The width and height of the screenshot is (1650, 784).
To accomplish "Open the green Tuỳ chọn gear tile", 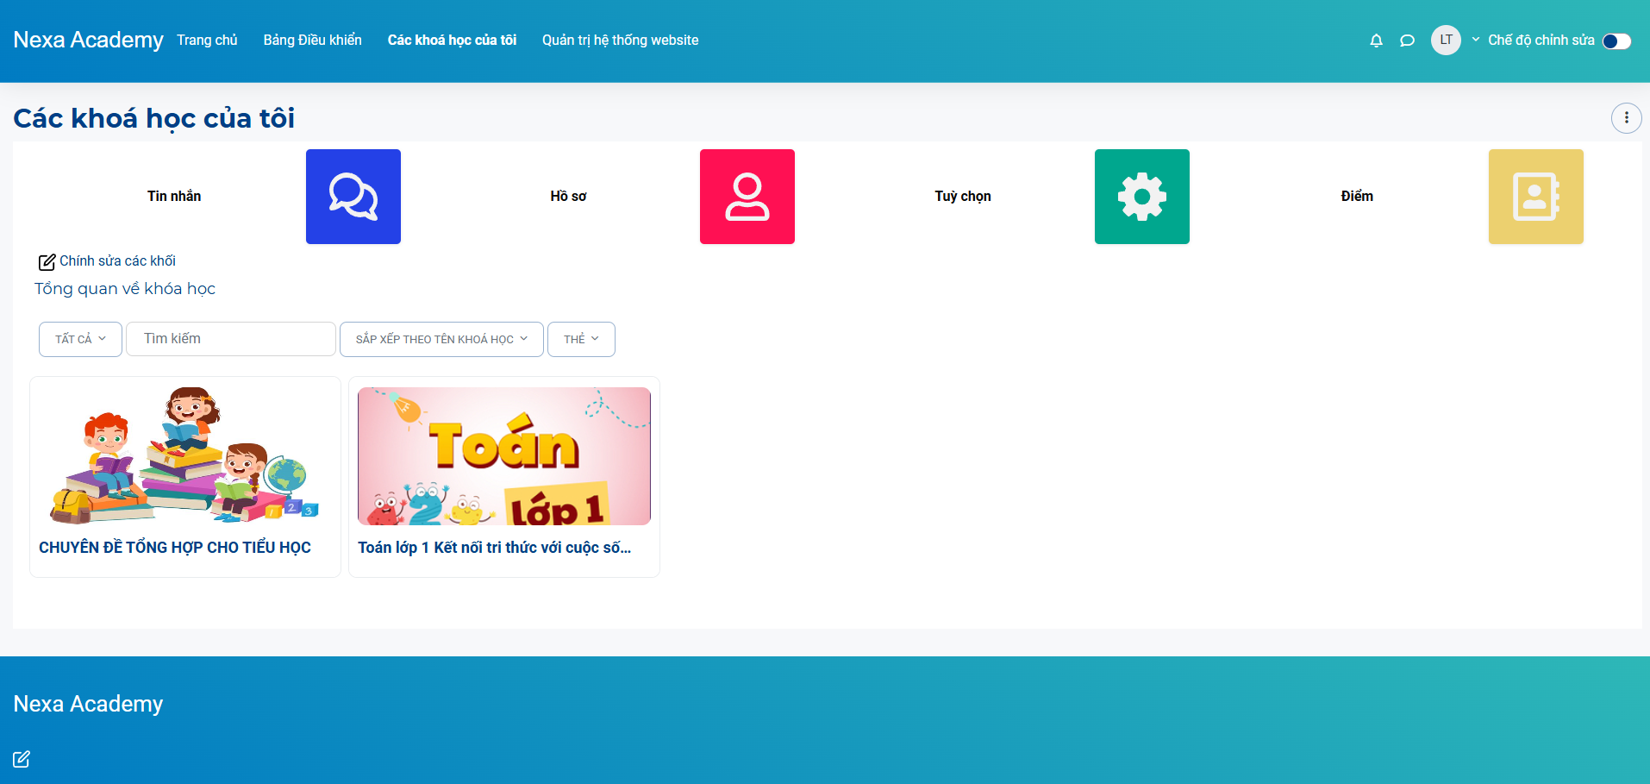I will click(1141, 197).
